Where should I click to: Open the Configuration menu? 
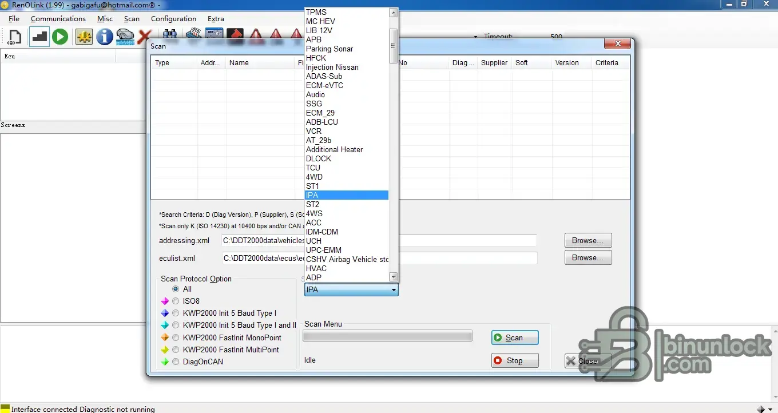click(173, 19)
